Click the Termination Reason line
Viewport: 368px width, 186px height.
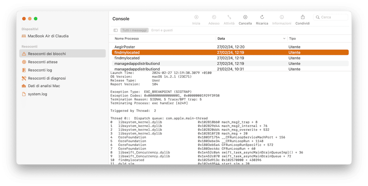(156, 99)
